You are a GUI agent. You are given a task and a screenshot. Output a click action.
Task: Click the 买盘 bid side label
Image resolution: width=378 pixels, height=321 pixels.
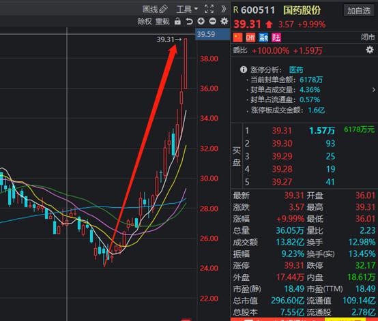click(x=237, y=157)
